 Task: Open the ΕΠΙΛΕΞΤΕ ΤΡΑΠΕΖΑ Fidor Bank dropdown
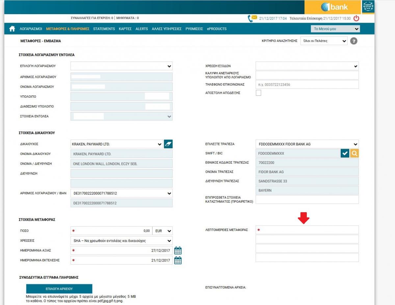tap(307, 144)
